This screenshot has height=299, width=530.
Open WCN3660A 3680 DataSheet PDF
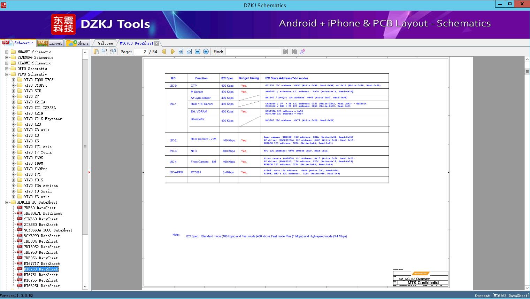click(48, 230)
